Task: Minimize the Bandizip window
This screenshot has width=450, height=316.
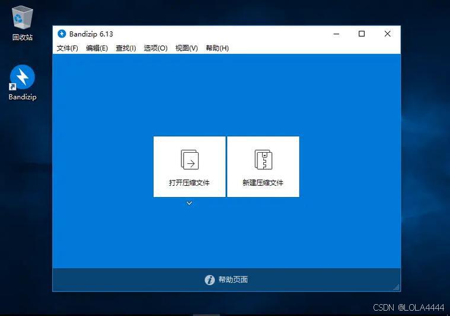Action: (336, 34)
